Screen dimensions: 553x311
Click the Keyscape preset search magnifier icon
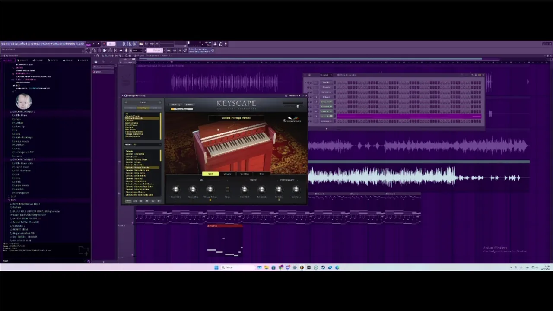(x=126, y=102)
